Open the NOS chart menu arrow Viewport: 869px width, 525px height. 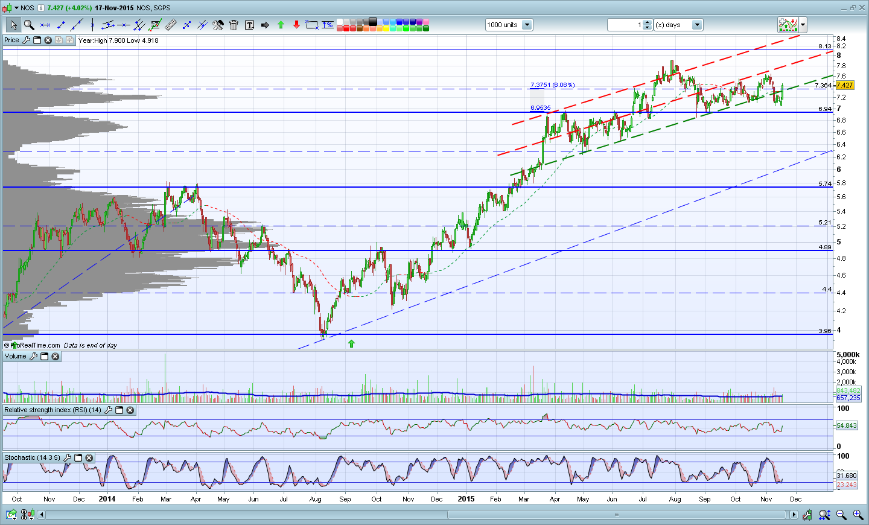[x=17, y=8]
